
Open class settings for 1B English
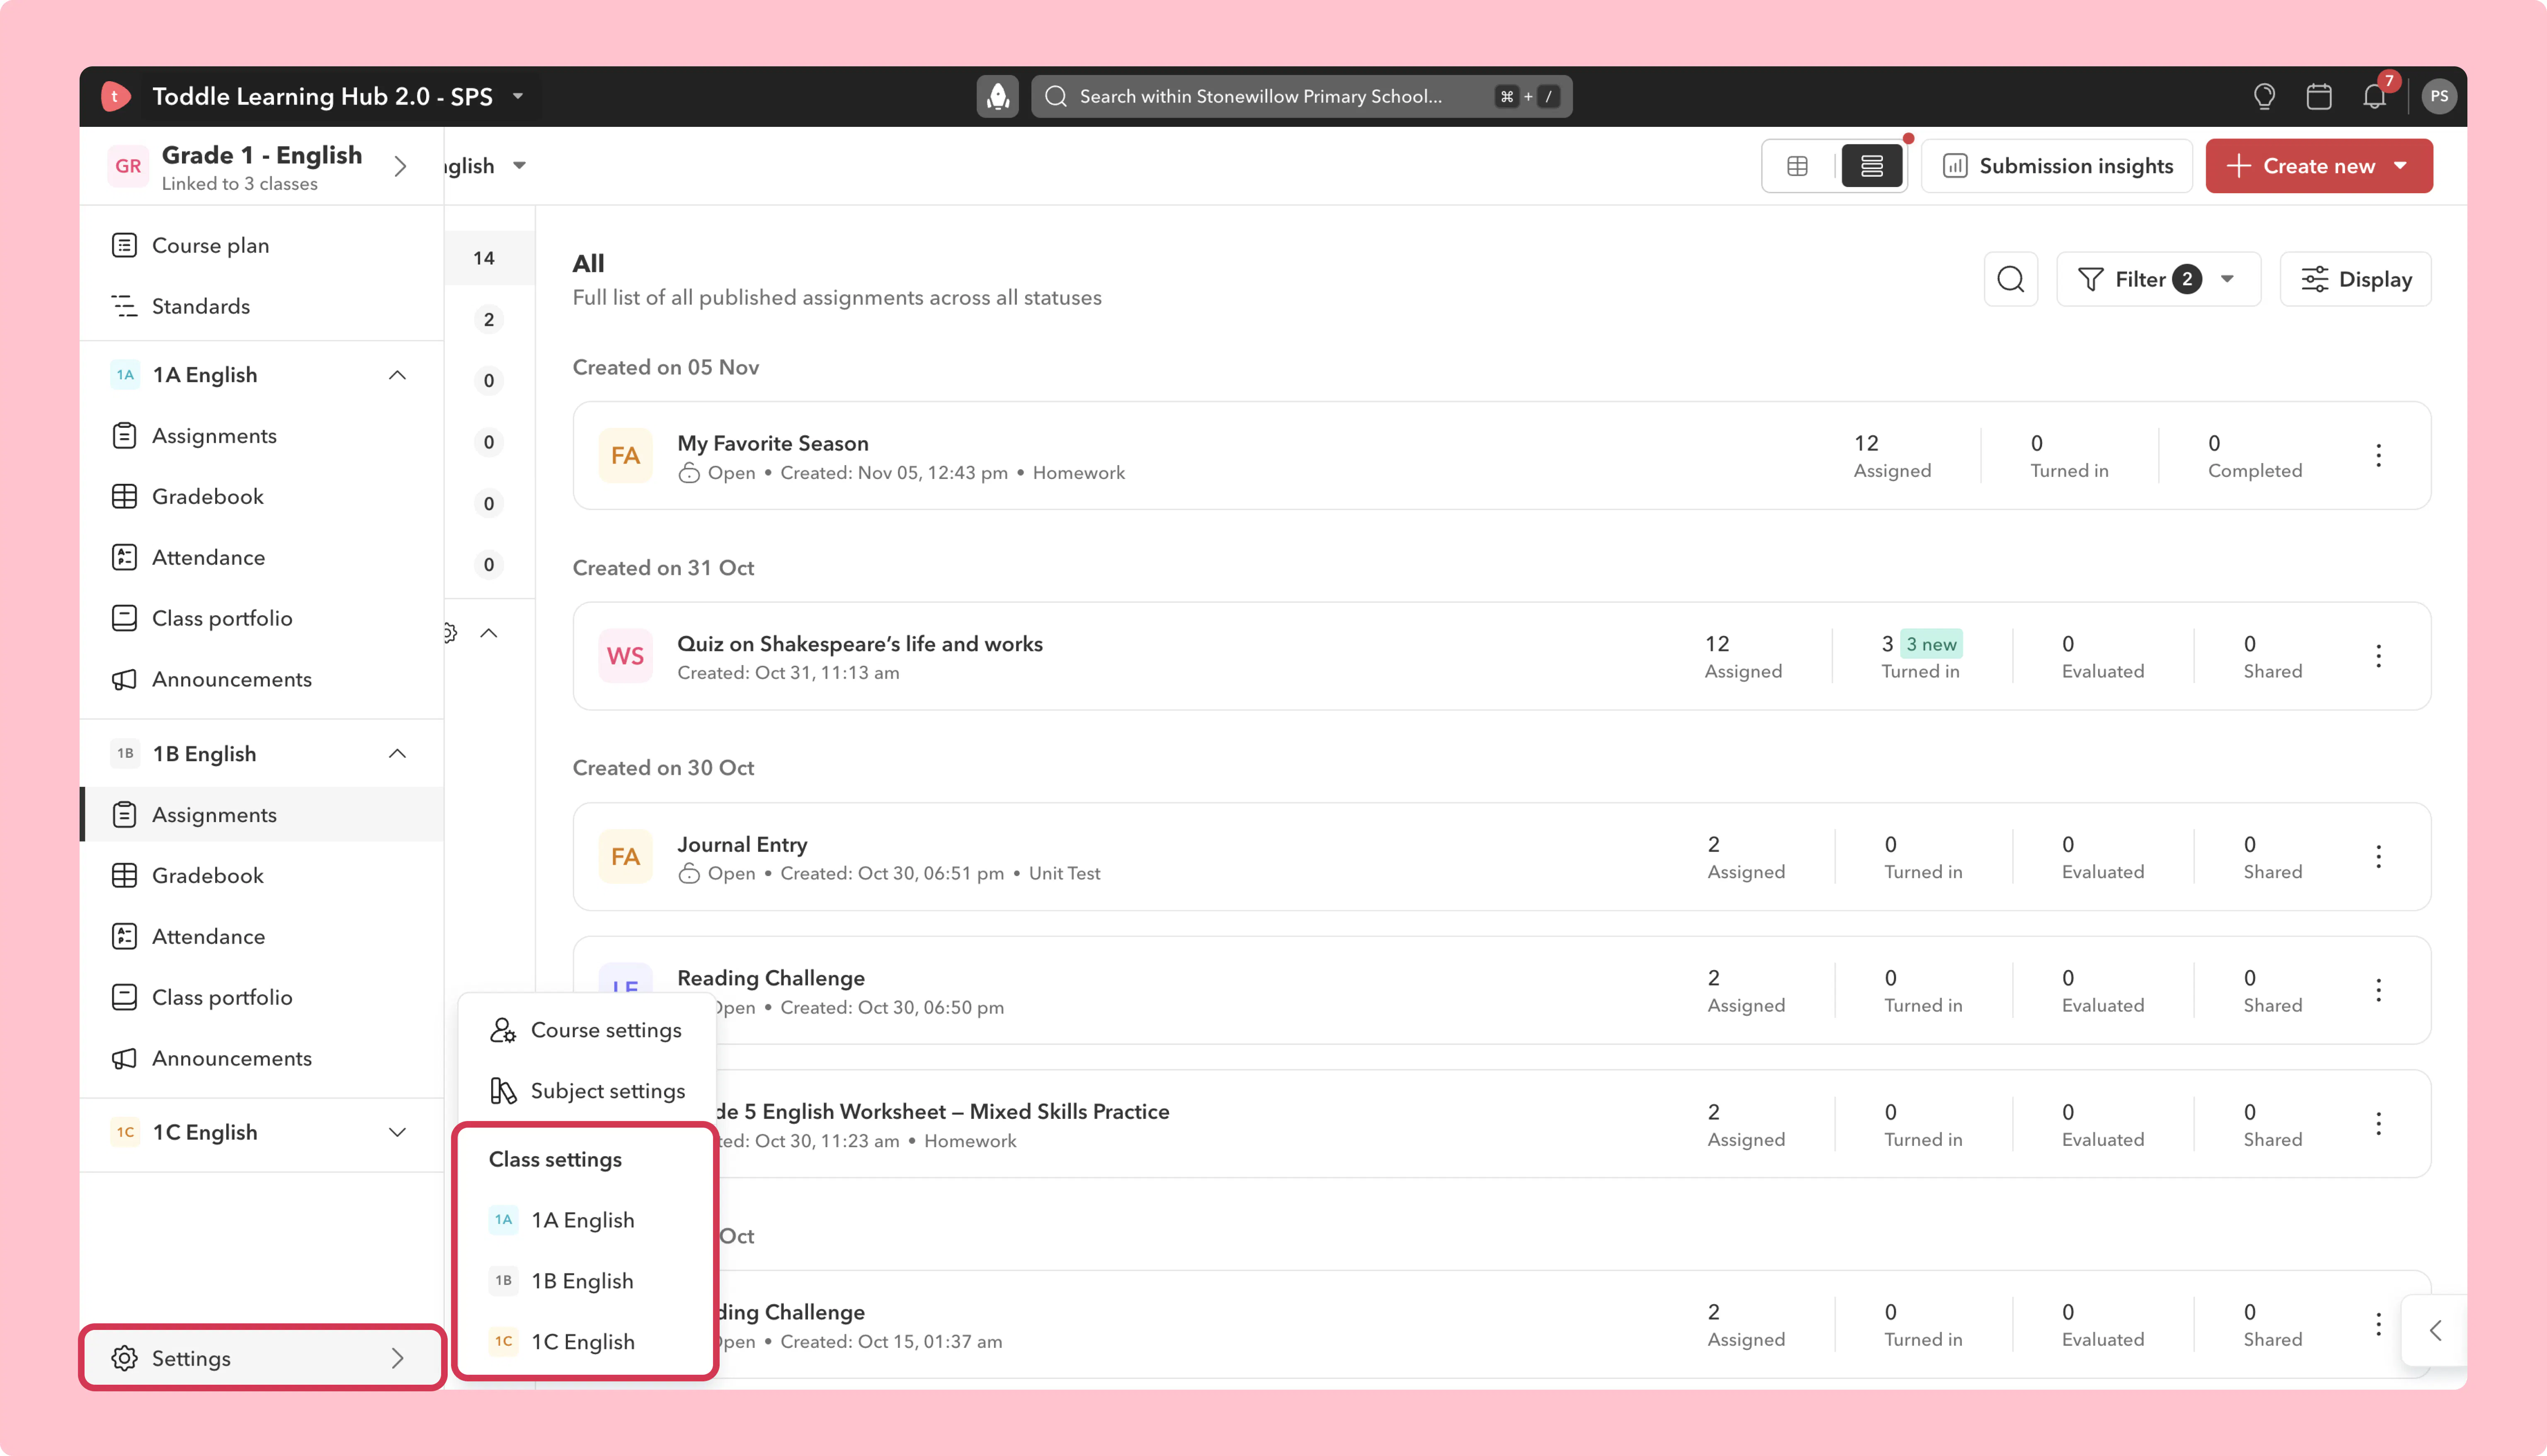coord(587,1281)
